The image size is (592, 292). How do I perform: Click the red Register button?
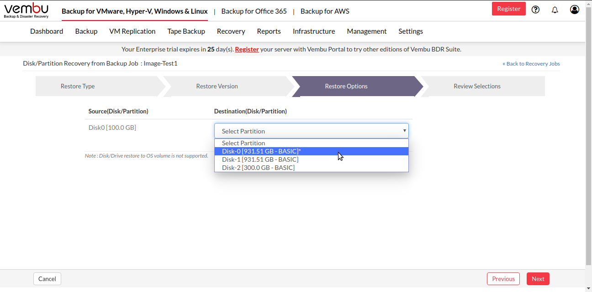509,9
